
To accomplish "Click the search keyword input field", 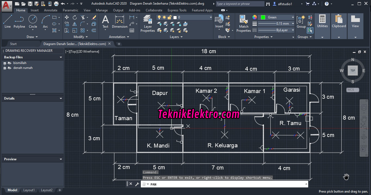I will [240, 4].
